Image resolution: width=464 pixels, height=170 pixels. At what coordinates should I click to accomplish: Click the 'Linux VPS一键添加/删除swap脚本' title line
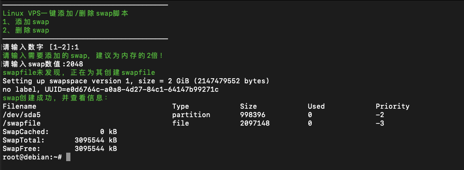click(x=65, y=13)
